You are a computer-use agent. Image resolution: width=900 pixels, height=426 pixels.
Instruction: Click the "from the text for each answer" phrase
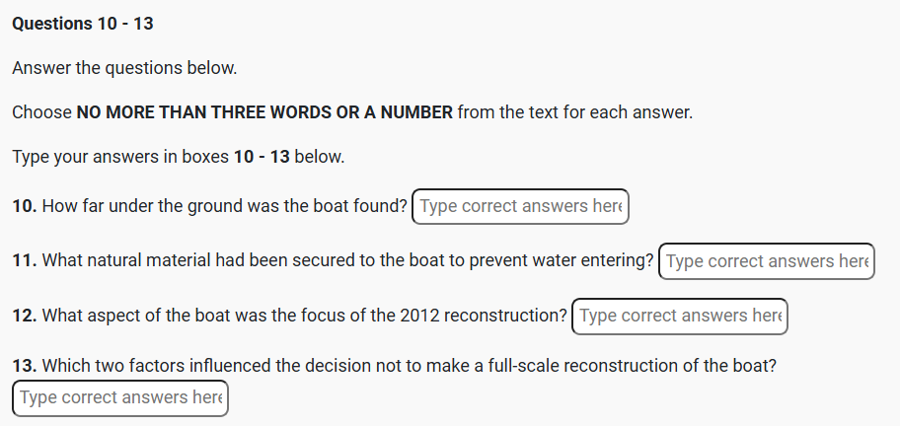click(x=575, y=112)
